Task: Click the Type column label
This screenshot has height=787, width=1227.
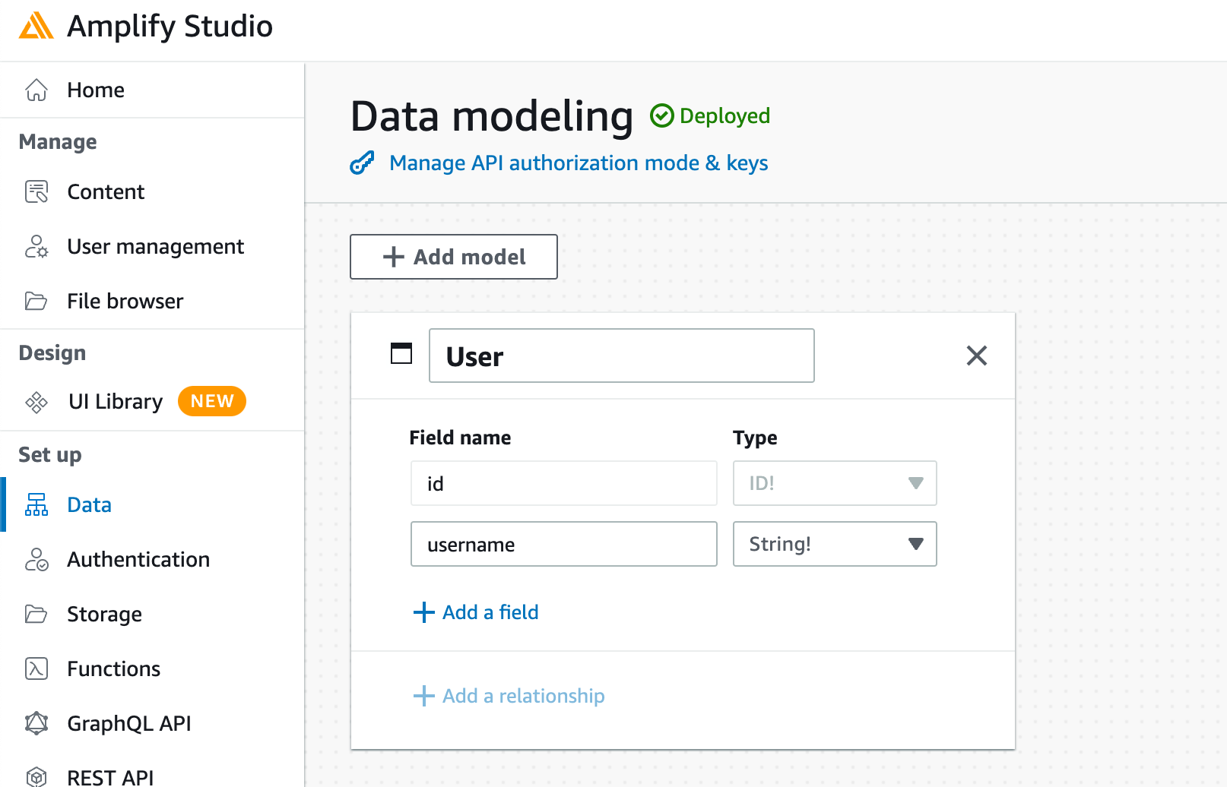Action: [755, 438]
